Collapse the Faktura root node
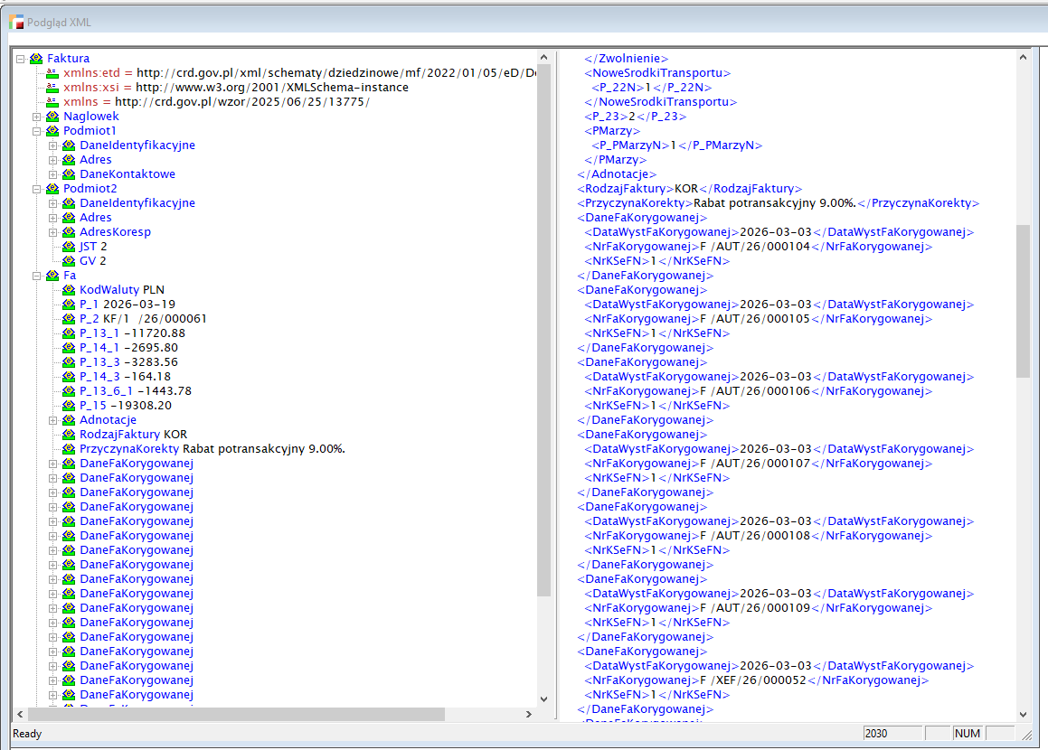The image size is (1048, 750). coord(21,59)
